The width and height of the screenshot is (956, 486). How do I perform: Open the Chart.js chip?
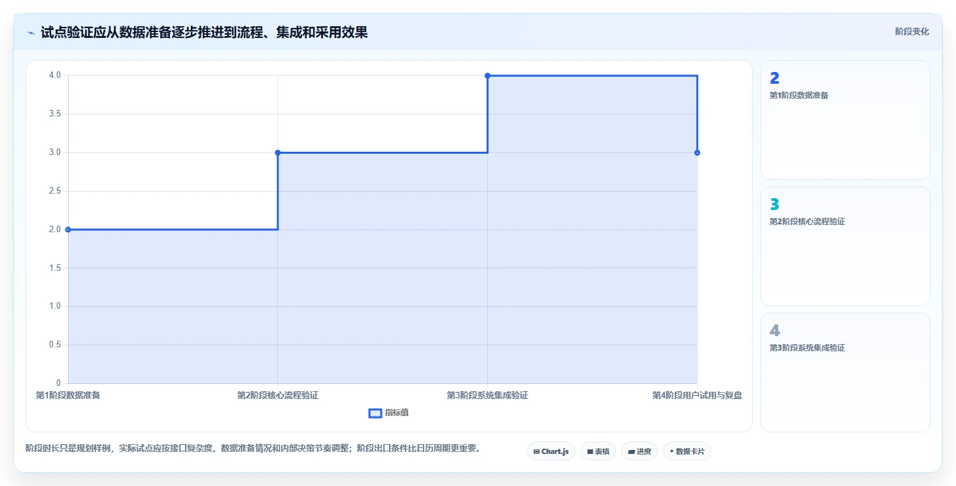click(x=551, y=451)
